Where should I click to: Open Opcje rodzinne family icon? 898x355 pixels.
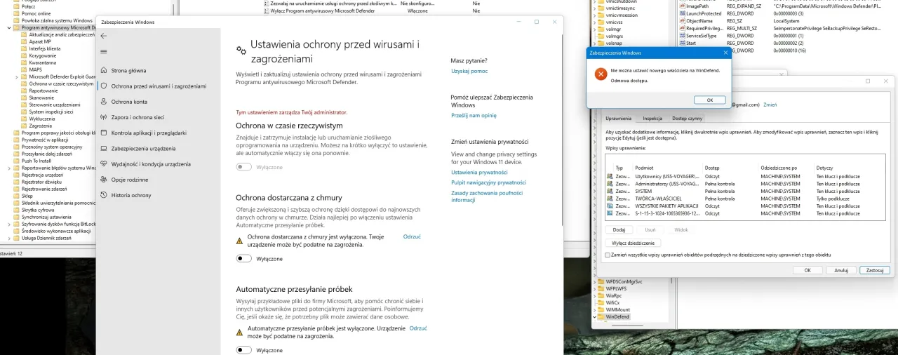click(x=104, y=180)
